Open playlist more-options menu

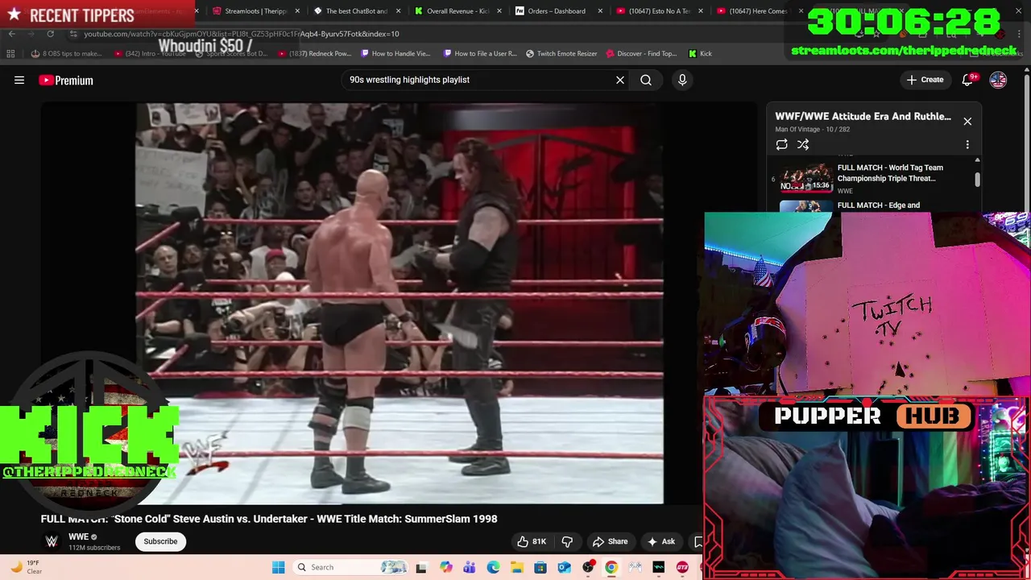click(x=967, y=145)
